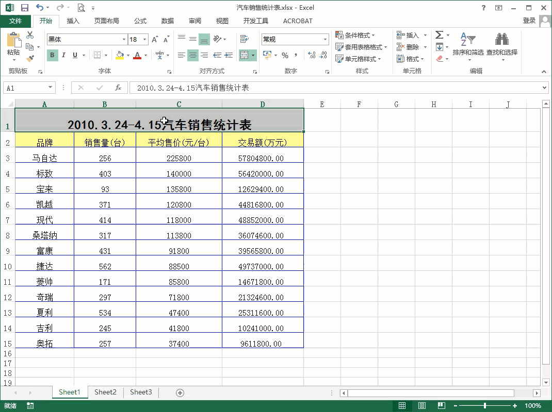Click the Insert Function fx icon

[118, 88]
